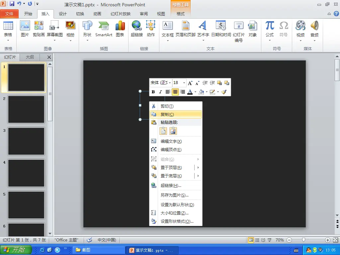Click the 超链接 globe icon in the ribbon
Image resolution: width=340 pixels, height=255 pixels.
click(136, 26)
